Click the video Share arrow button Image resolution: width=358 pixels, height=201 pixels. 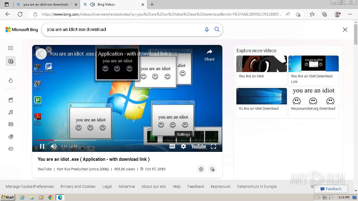(x=209, y=55)
